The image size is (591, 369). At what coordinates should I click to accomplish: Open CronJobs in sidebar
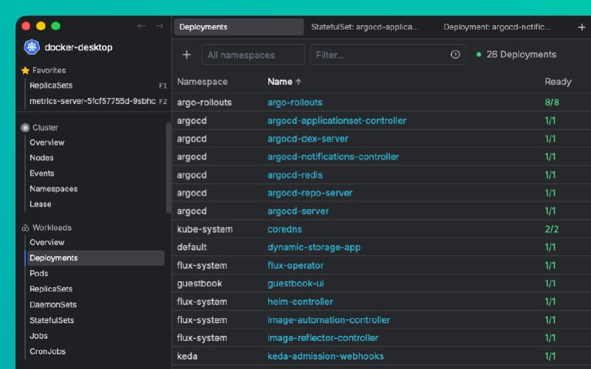(x=47, y=351)
